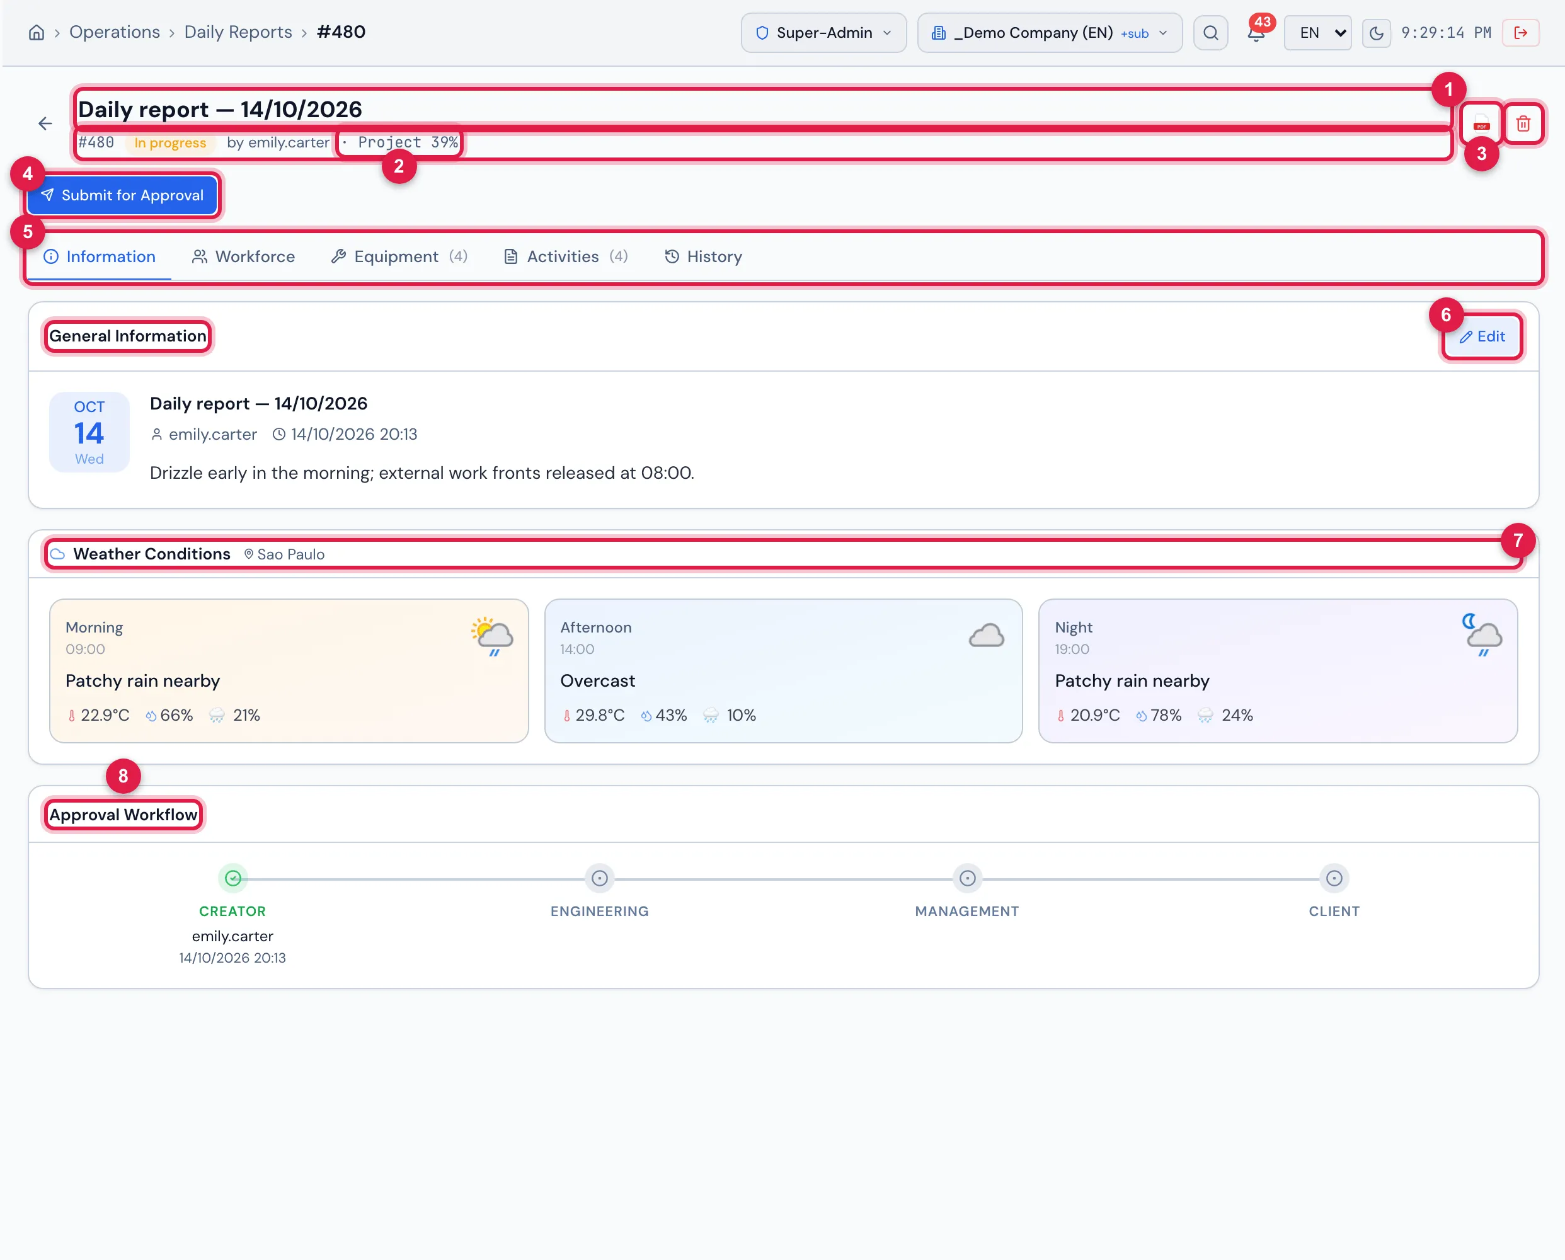Image resolution: width=1565 pixels, height=1260 pixels.
Task: Open Daily Reports breadcrumb link
Action: click(x=238, y=32)
